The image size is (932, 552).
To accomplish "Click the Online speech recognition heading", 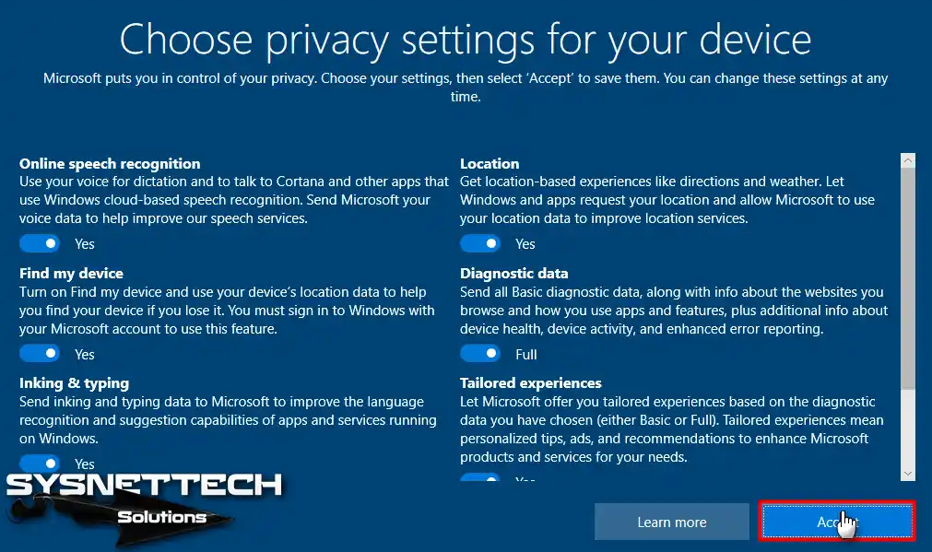I will coord(110,164).
